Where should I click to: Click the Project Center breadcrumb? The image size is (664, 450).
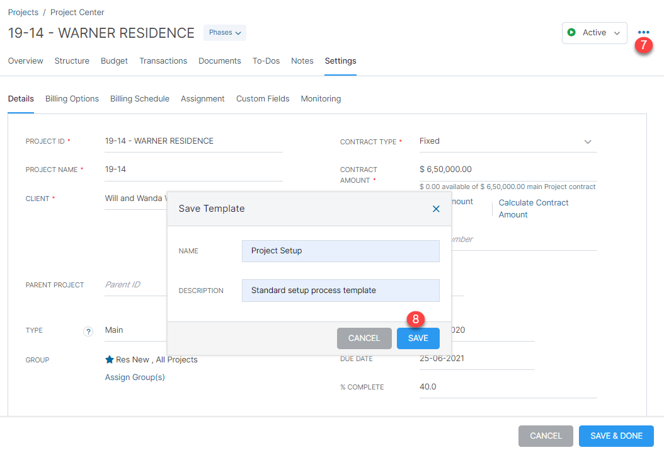[x=77, y=12]
